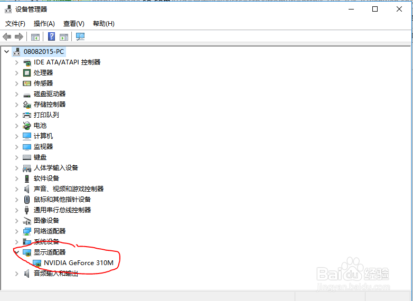Select the 软件设备 tree label
The image size is (413, 301).
click(x=46, y=178)
